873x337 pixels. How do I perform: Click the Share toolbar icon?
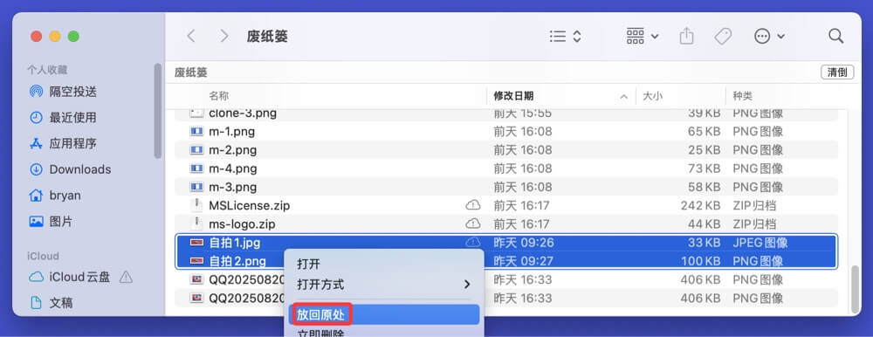point(687,36)
